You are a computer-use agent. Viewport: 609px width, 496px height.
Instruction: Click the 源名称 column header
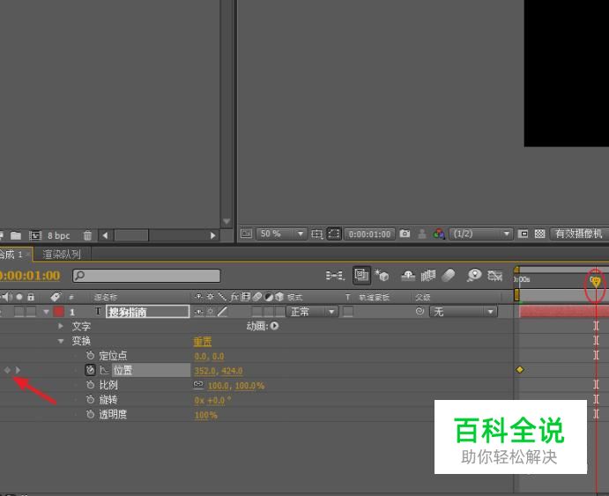point(105,297)
